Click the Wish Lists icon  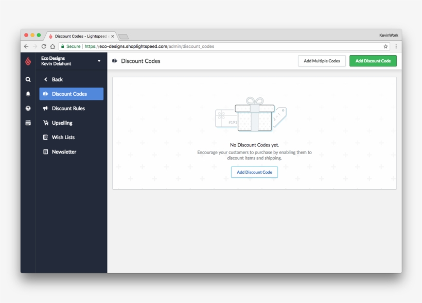45,137
